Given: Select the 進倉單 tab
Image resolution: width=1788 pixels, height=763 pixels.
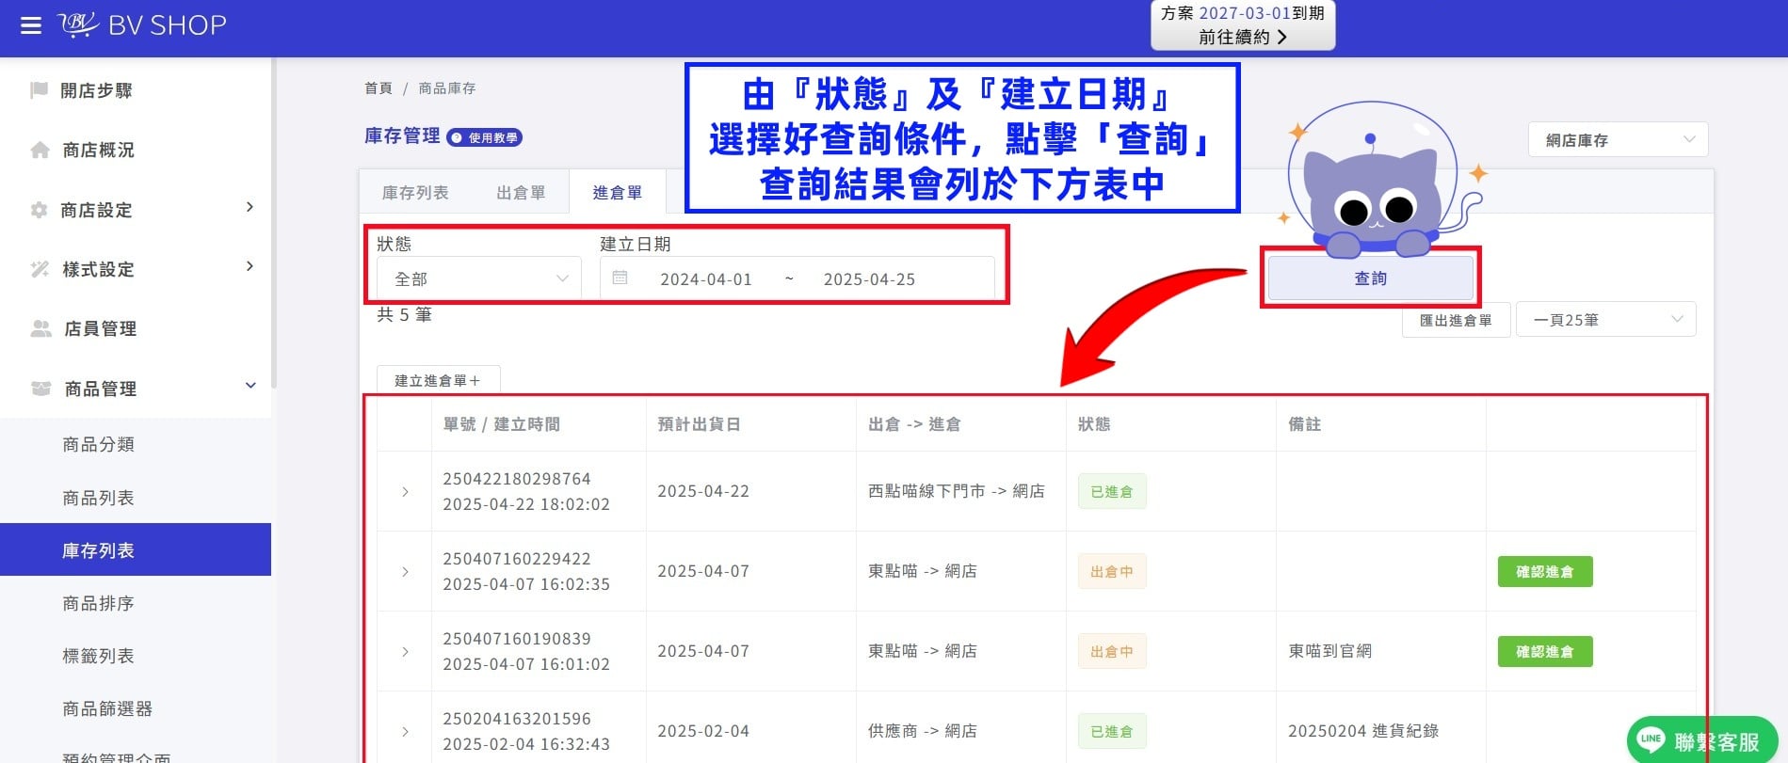Looking at the screenshot, I should 618,193.
